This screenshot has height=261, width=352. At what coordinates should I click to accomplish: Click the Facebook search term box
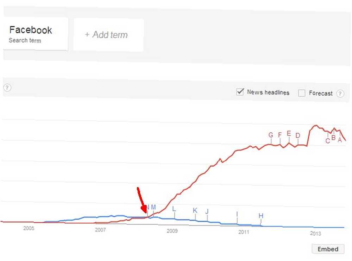tap(36, 34)
